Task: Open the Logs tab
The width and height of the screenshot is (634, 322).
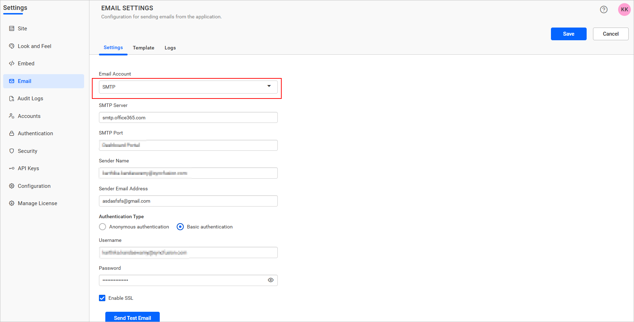Action: 170,48
